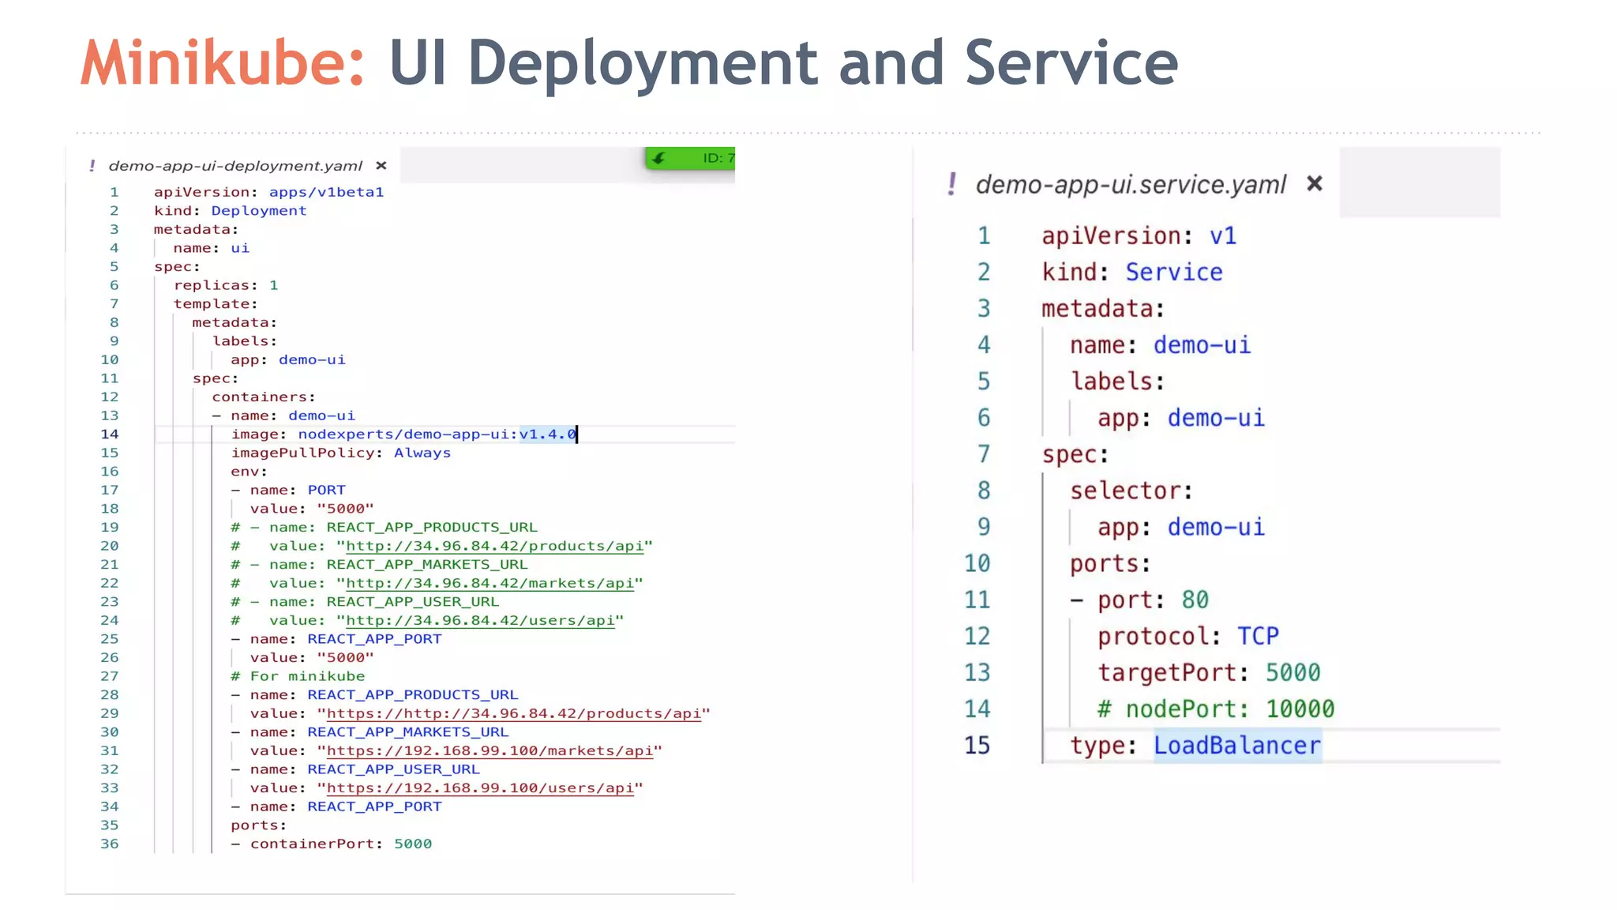Open the 192.168.99.100 markets/api link

(x=490, y=751)
